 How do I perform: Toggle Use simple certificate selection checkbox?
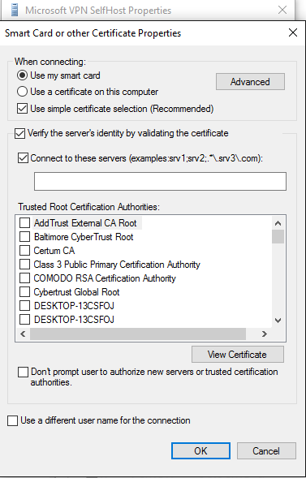22,109
